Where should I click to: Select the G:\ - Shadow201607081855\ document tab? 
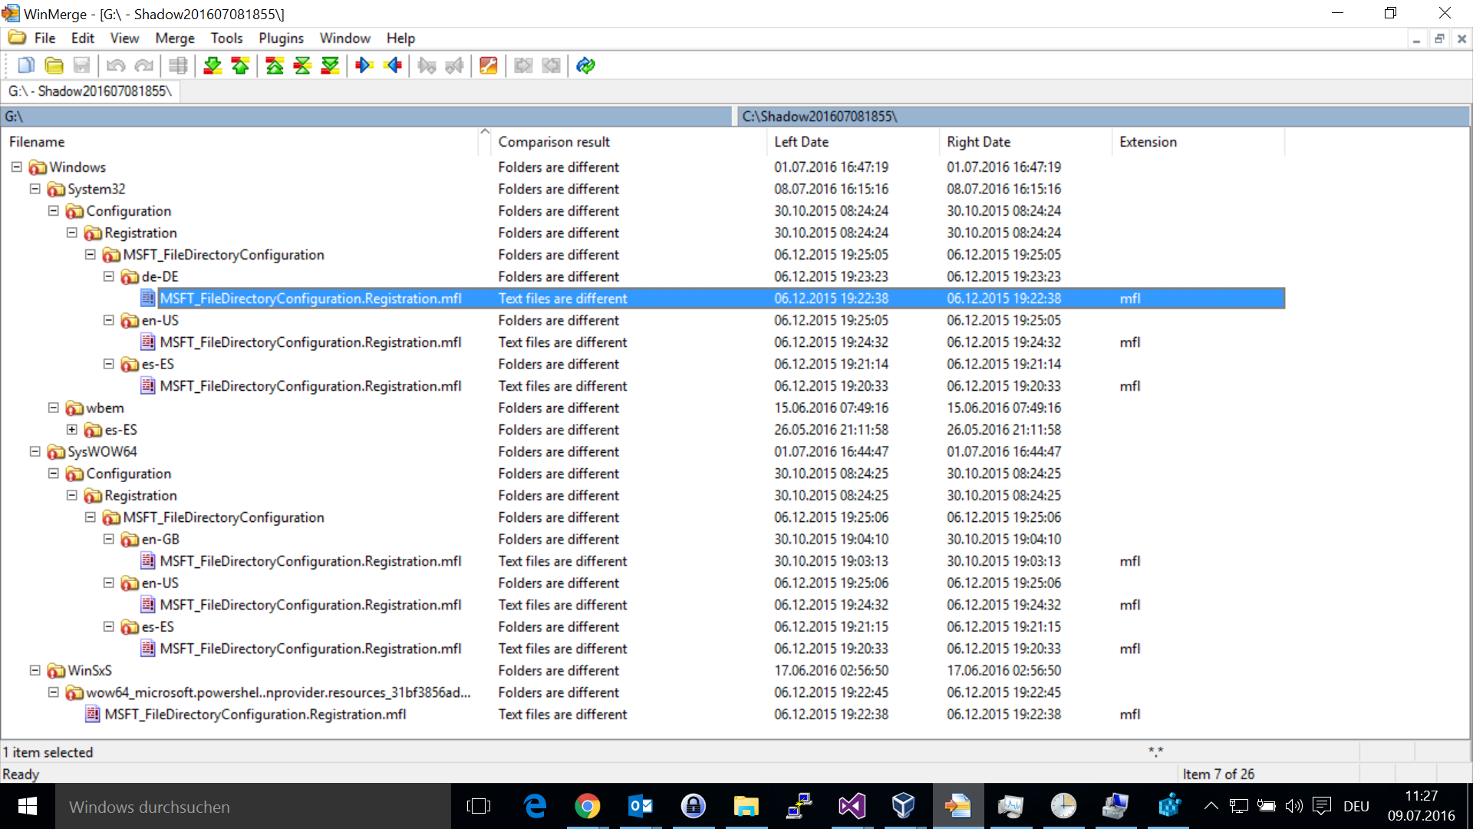tap(90, 91)
